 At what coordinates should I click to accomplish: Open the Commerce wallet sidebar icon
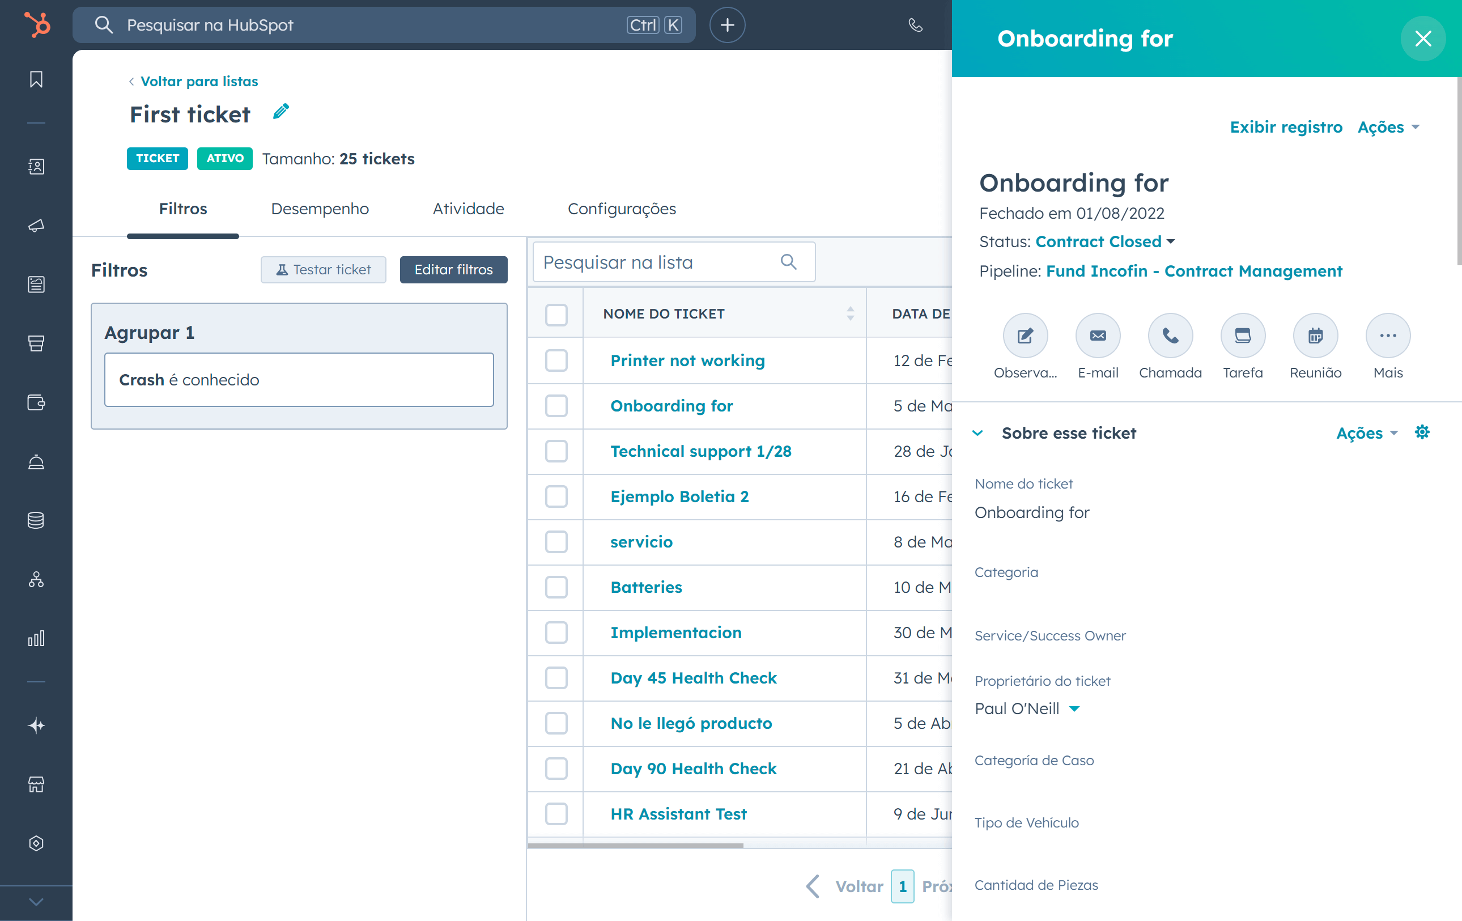pyautogui.click(x=36, y=402)
